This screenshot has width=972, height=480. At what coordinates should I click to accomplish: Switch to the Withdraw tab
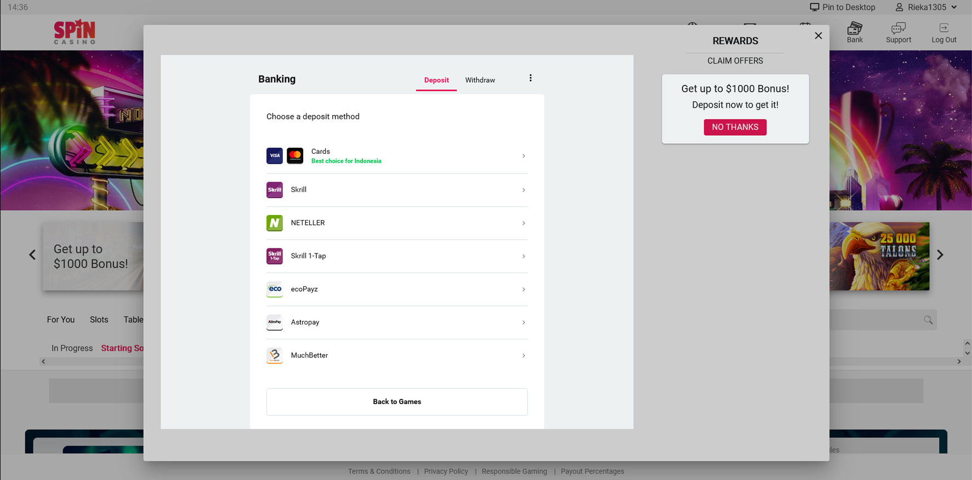(480, 80)
